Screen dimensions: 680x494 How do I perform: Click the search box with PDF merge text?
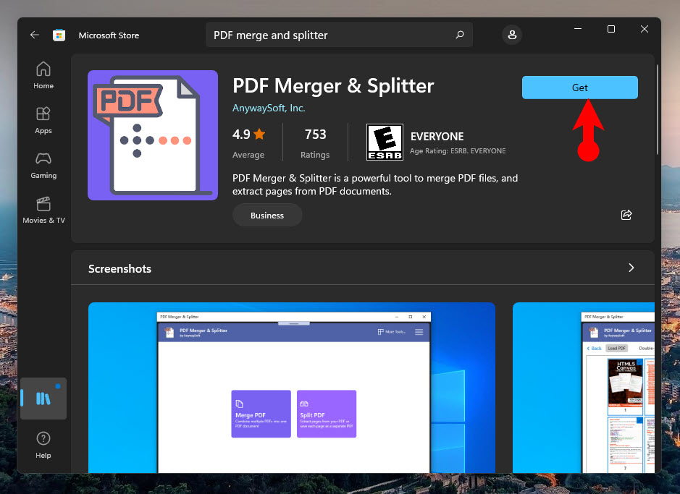339,35
